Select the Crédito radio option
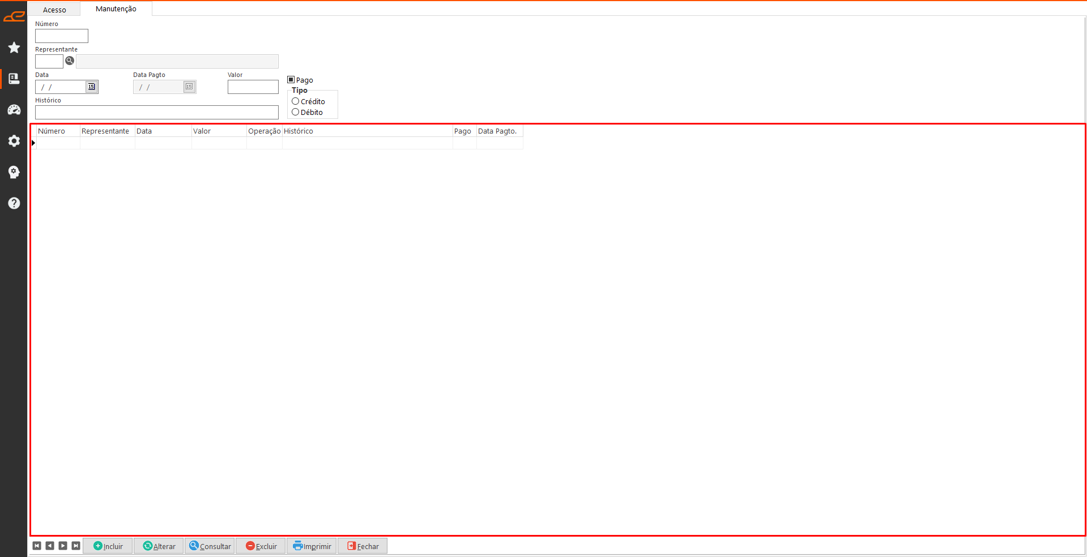 tap(296, 101)
